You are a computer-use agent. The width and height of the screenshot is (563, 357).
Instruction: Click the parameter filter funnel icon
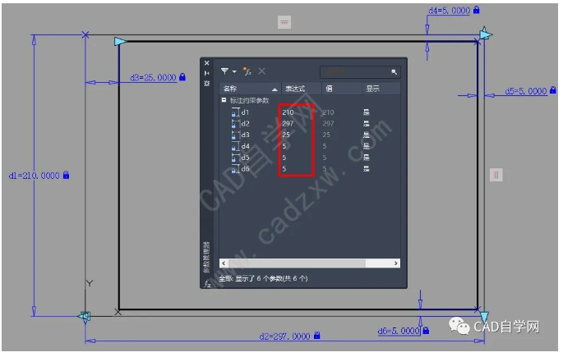[x=225, y=71]
